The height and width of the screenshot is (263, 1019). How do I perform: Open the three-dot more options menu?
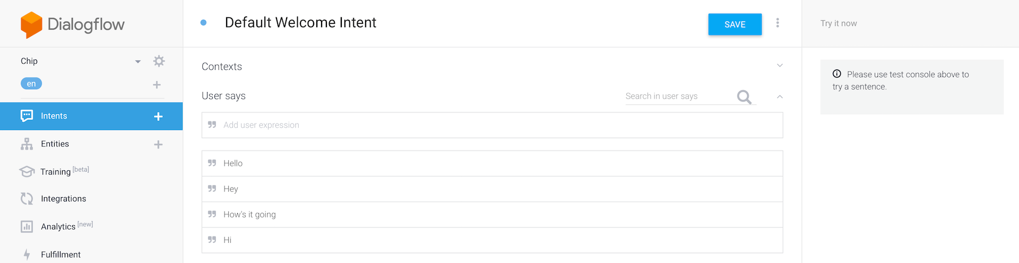[x=778, y=23]
